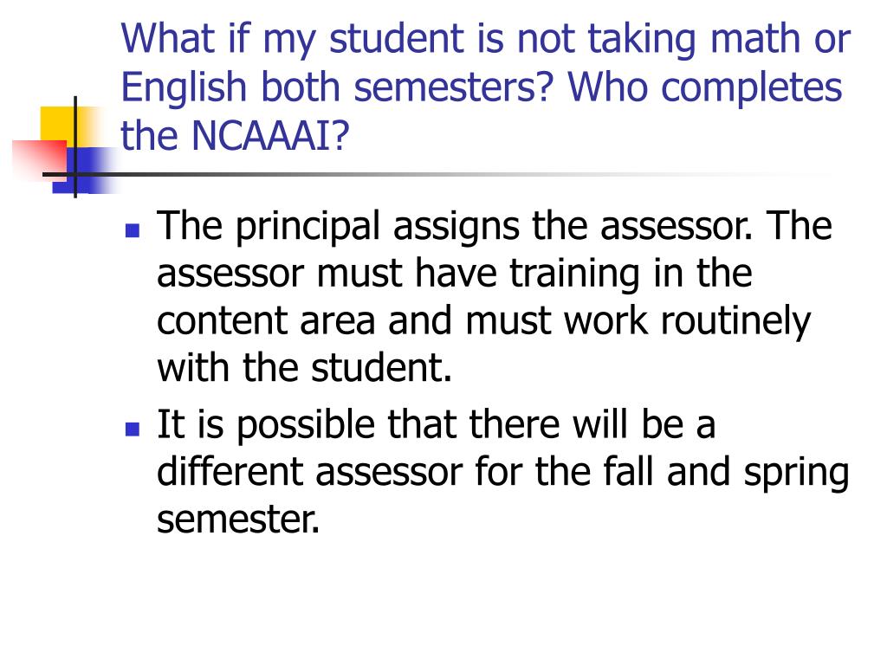Click the text 'with the student.'
This screenshot has width=887, height=665.
304,367
